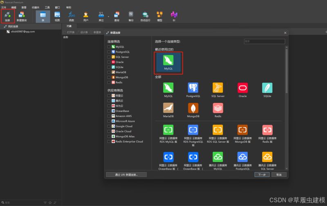The width and height of the screenshot is (327, 206).
Task: Choose the Oracle connection type tile
Action: [242, 90]
